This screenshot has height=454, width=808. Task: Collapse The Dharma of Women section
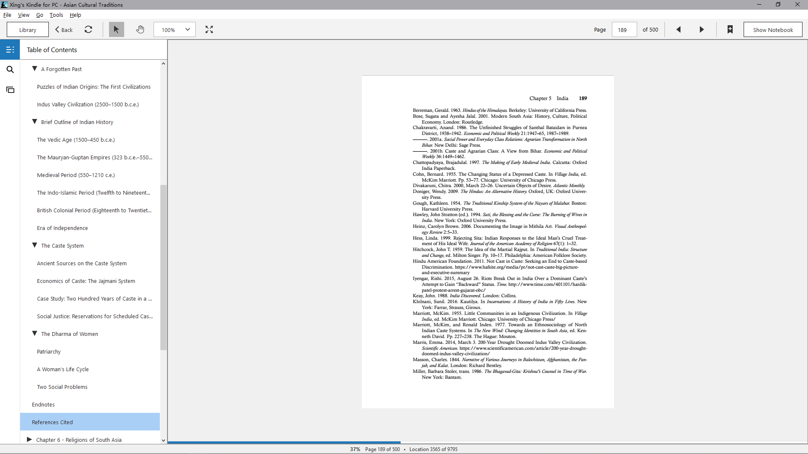(x=35, y=334)
